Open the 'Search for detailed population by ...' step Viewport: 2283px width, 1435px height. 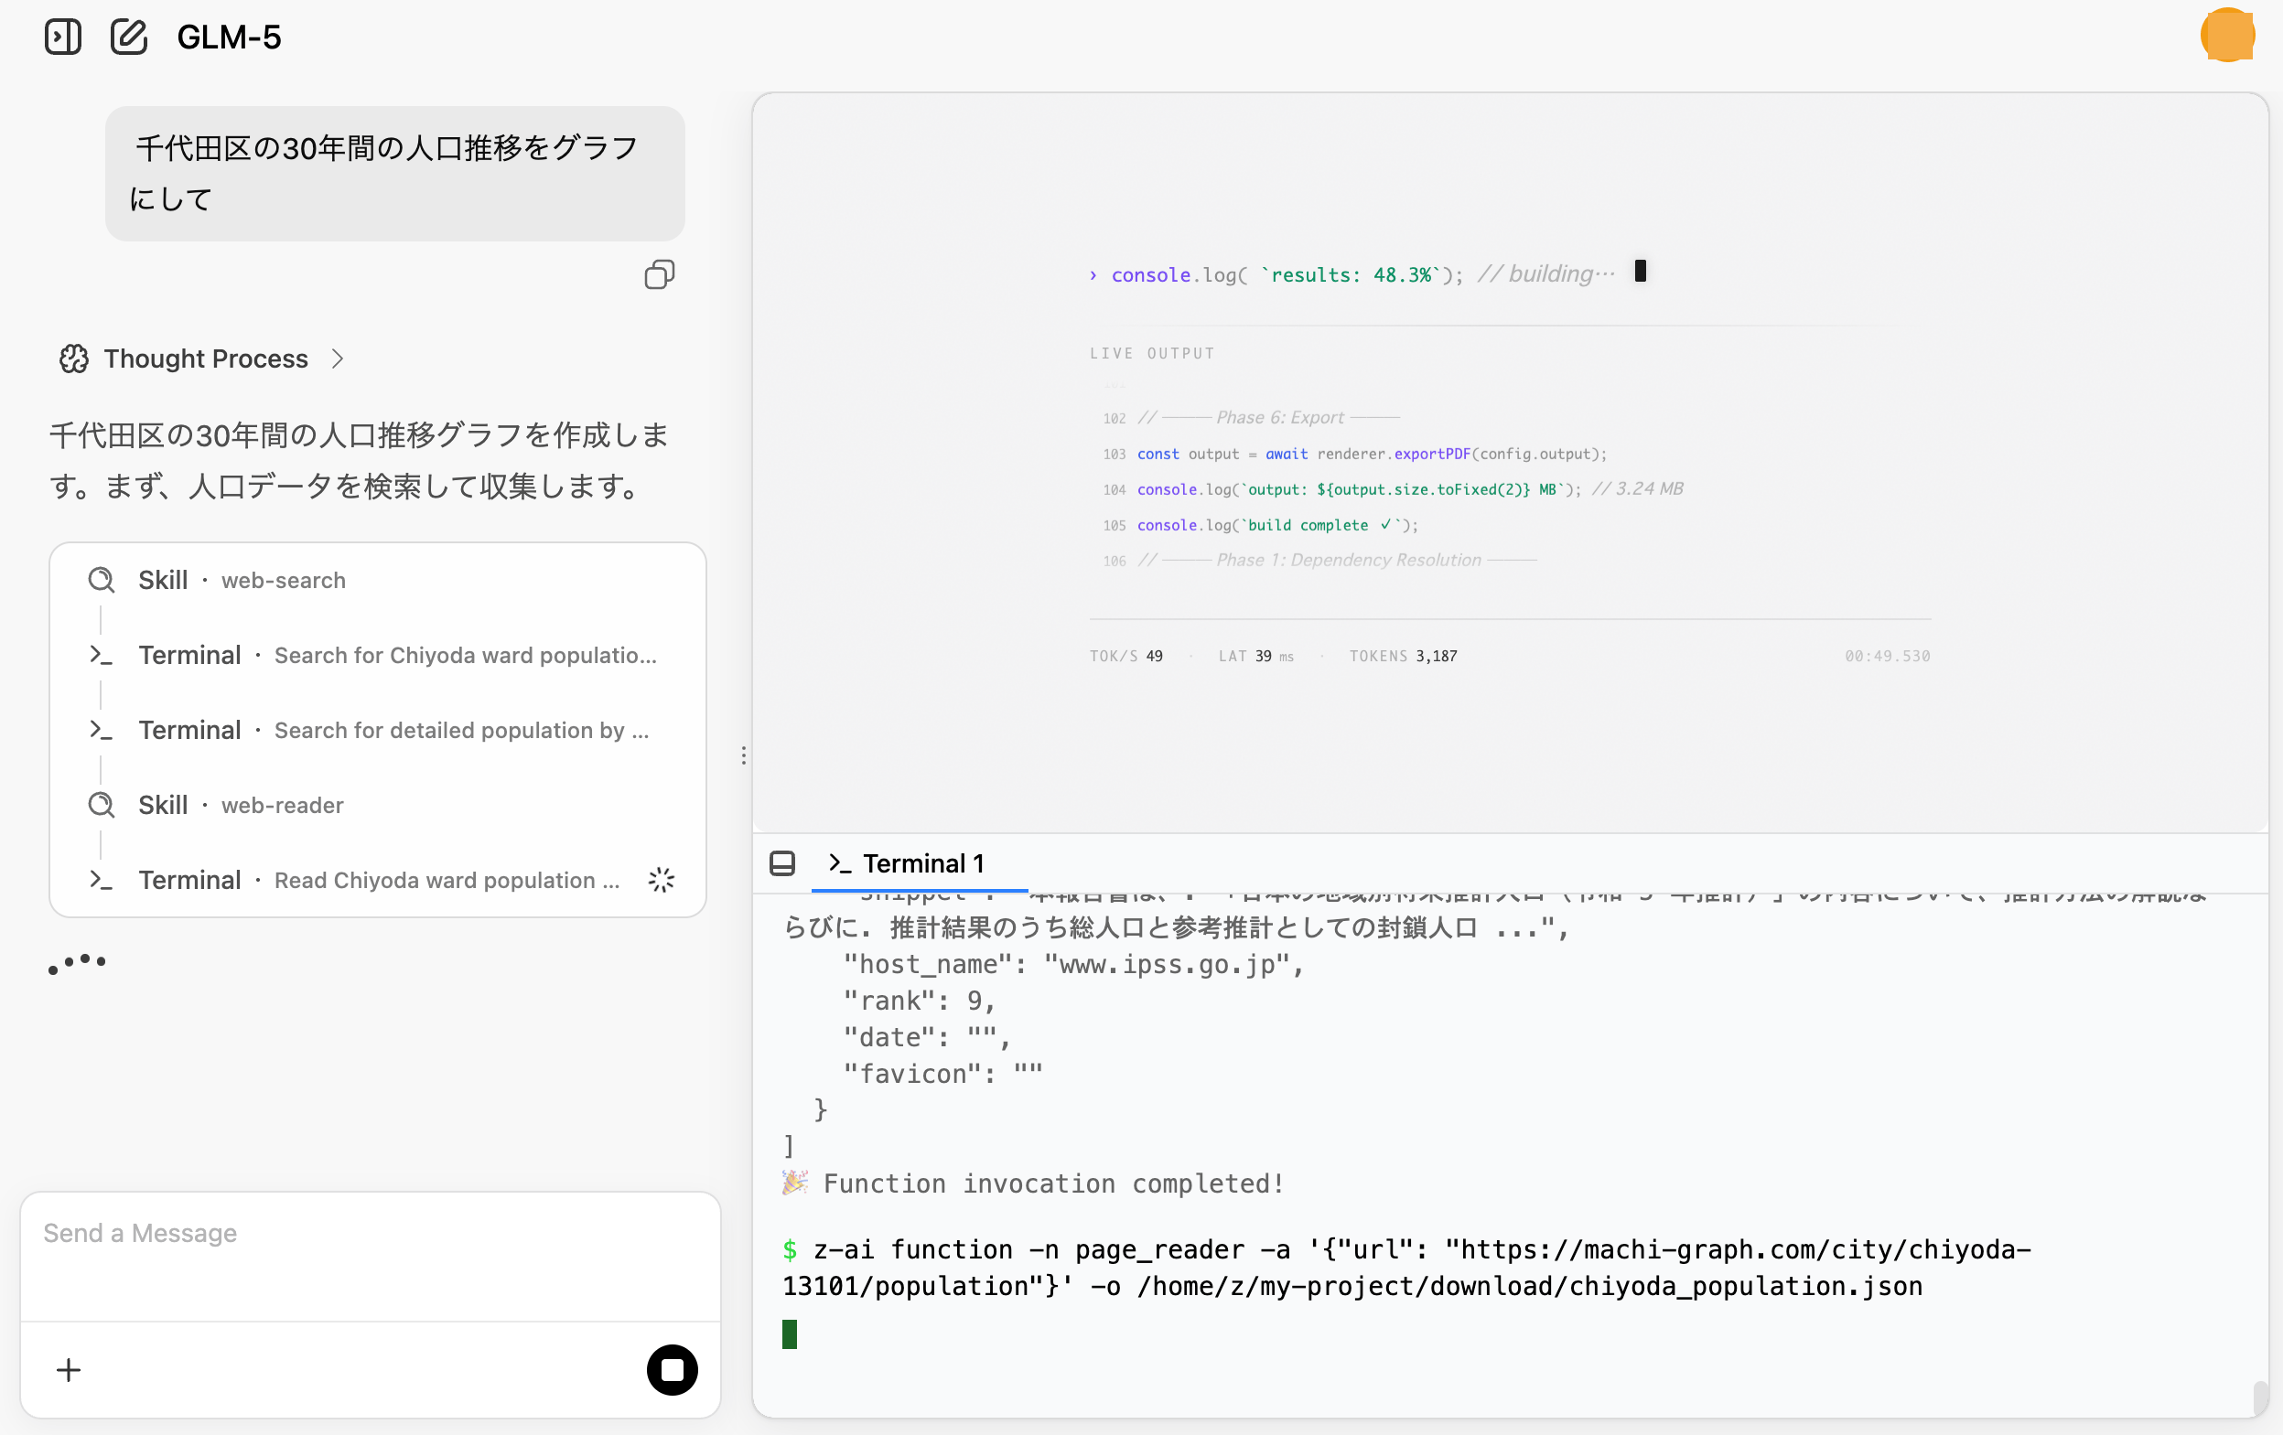pos(377,730)
